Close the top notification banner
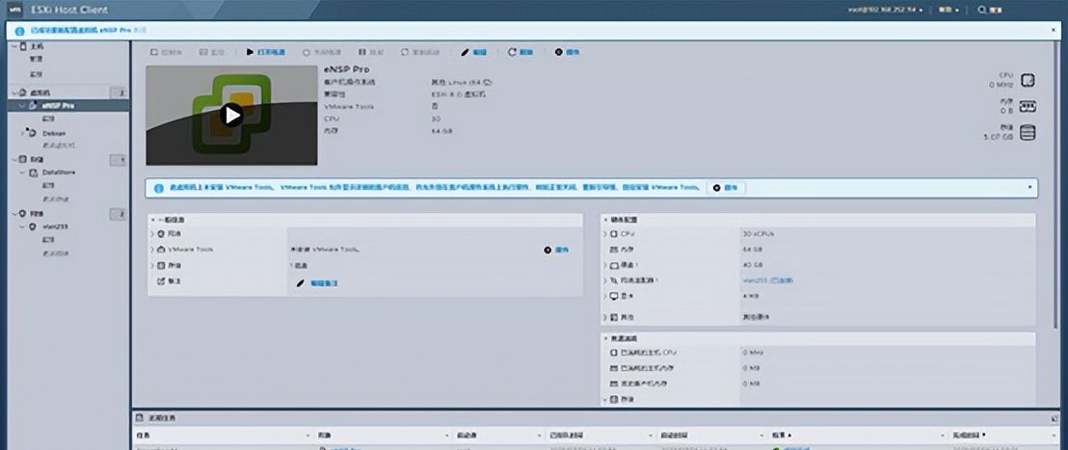The width and height of the screenshot is (1068, 450). [x=1052, y=31]
